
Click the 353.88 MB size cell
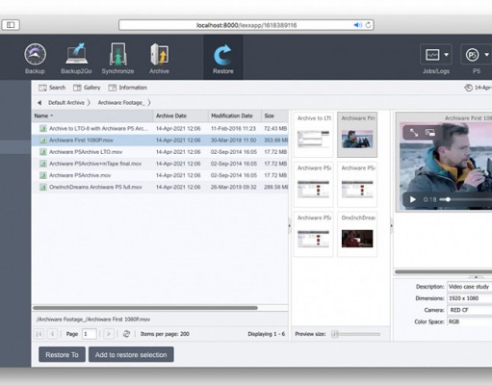[x=275, y=141]
